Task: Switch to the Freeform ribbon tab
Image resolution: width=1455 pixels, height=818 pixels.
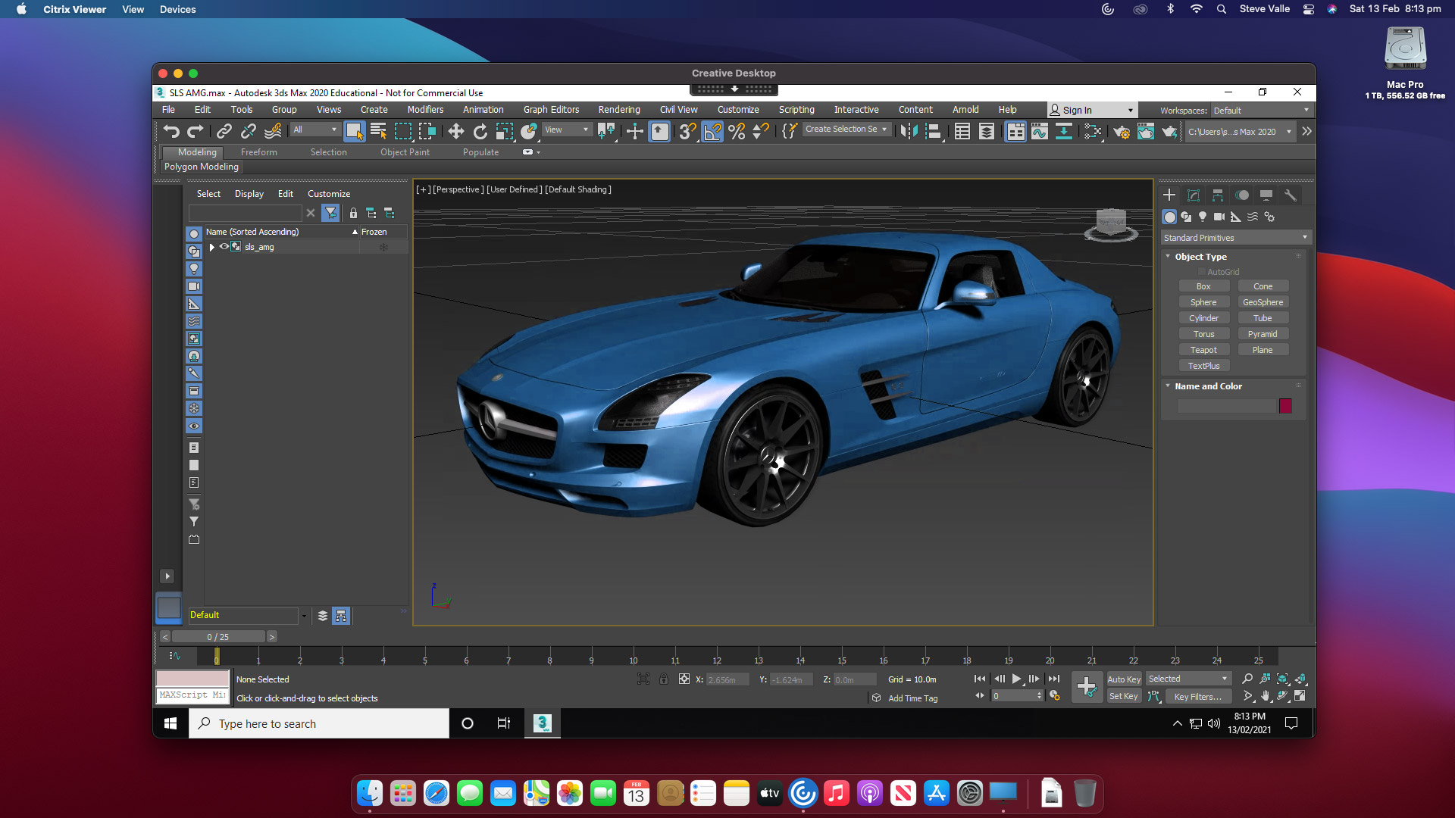Action: pyautogui.click(x=258, y=152)
